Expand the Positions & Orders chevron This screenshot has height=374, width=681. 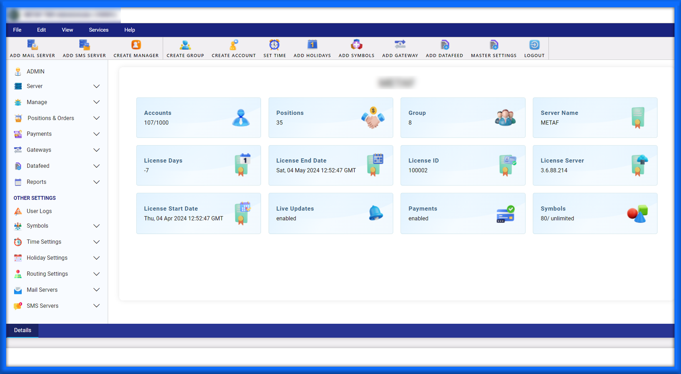click(x=97, y=118)
